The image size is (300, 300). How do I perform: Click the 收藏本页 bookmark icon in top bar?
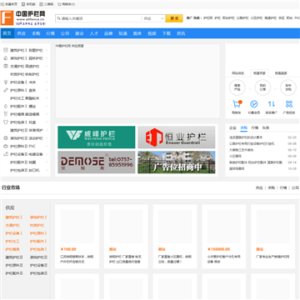point(2,4)
